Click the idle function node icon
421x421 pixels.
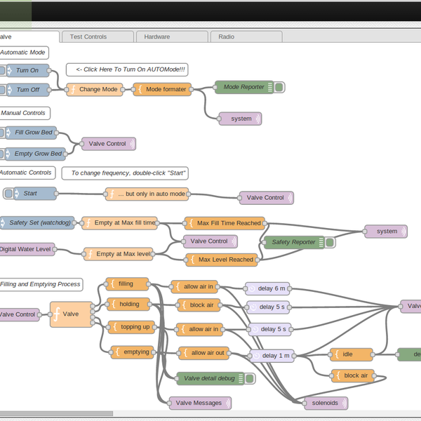(336, 354)
